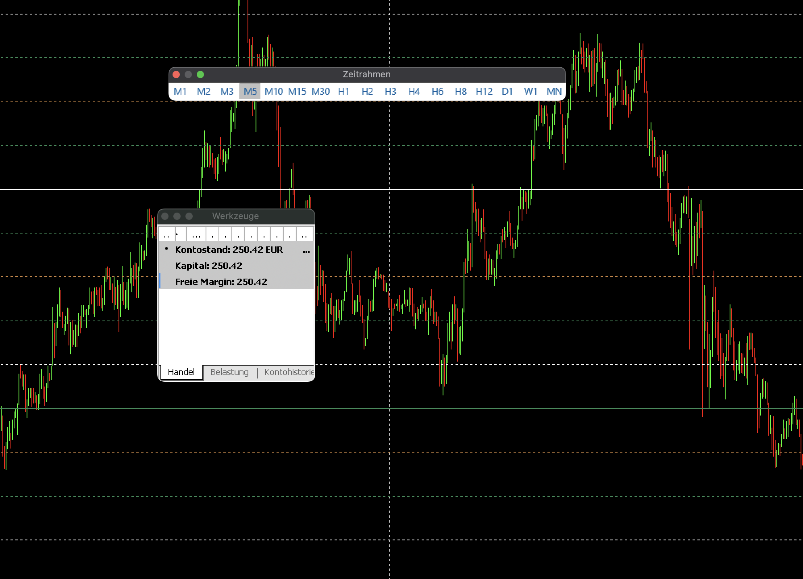The height and width of the screenshot is (579, 803).
Task: Select the M1 timeframe
Action: tap(180, 91)
